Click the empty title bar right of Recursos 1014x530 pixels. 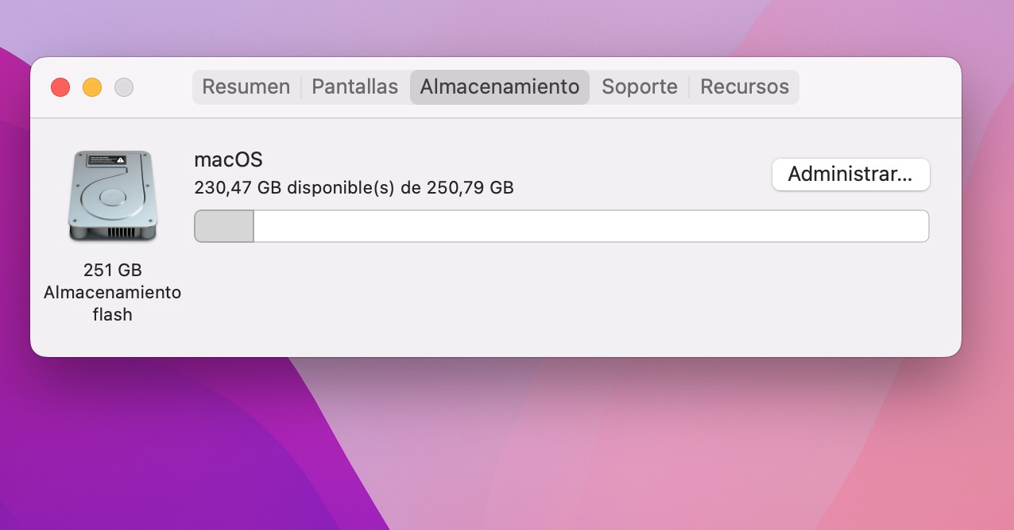coord(874,87)
